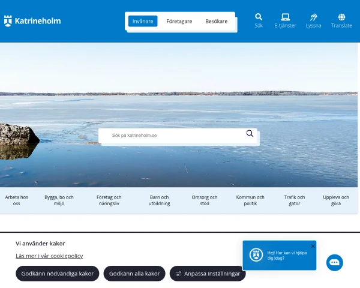Close the chat greeting popup
This screenshot has height=288, width=360.
click(x=313, y=246)
